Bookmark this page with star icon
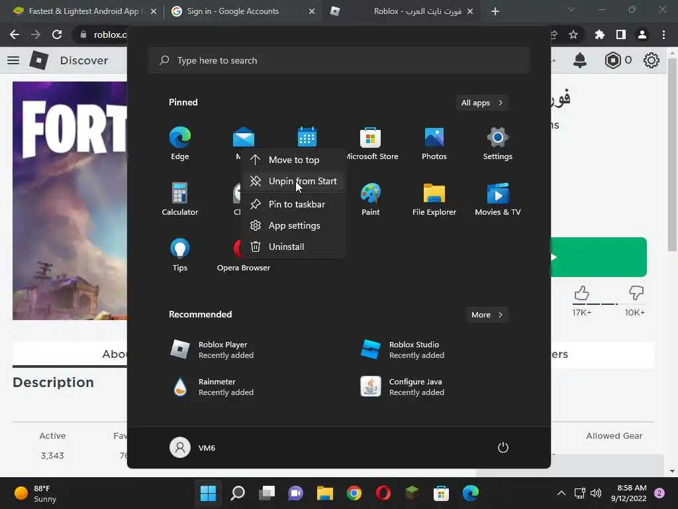Image resolution: width=678 pixels, height=509 pixels. [x=573, y=34]
